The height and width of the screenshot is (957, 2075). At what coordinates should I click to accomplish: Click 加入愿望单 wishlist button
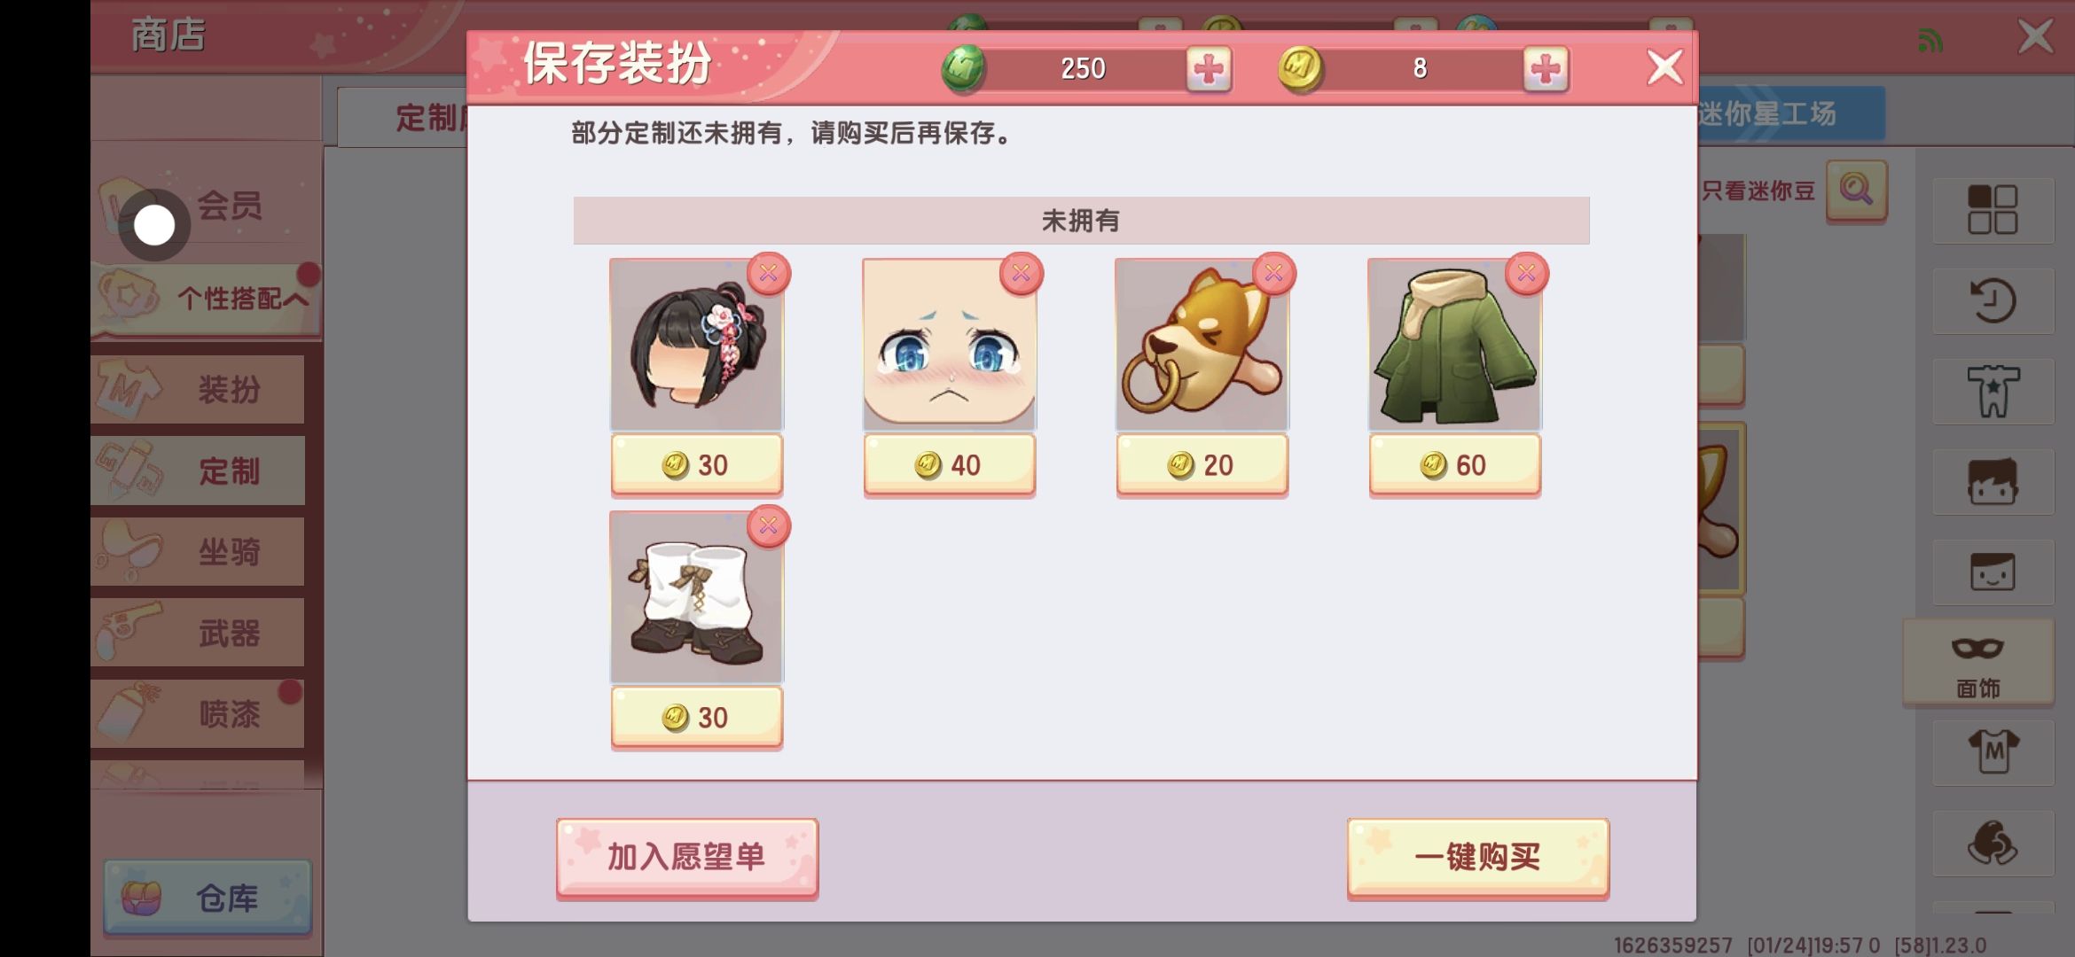pos(687,858)
